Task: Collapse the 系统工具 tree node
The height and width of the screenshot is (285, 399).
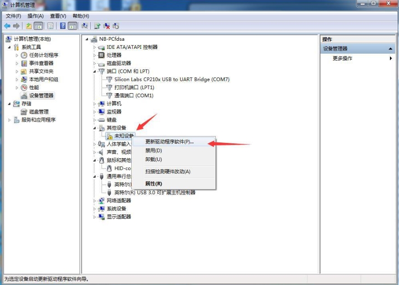Action: (9, 47)
